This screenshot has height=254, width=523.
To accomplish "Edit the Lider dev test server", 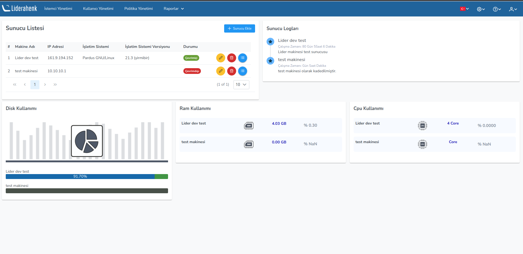I will [221, 58].
